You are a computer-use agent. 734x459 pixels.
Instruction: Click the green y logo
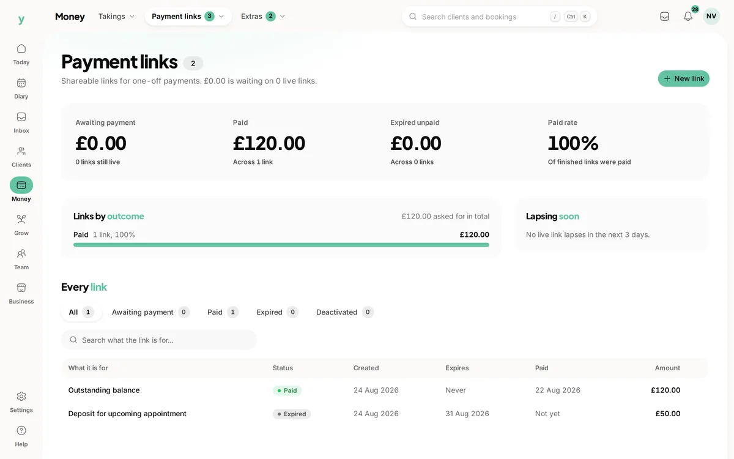(21, 20)
